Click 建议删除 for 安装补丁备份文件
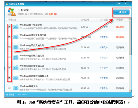 (120, 37)
